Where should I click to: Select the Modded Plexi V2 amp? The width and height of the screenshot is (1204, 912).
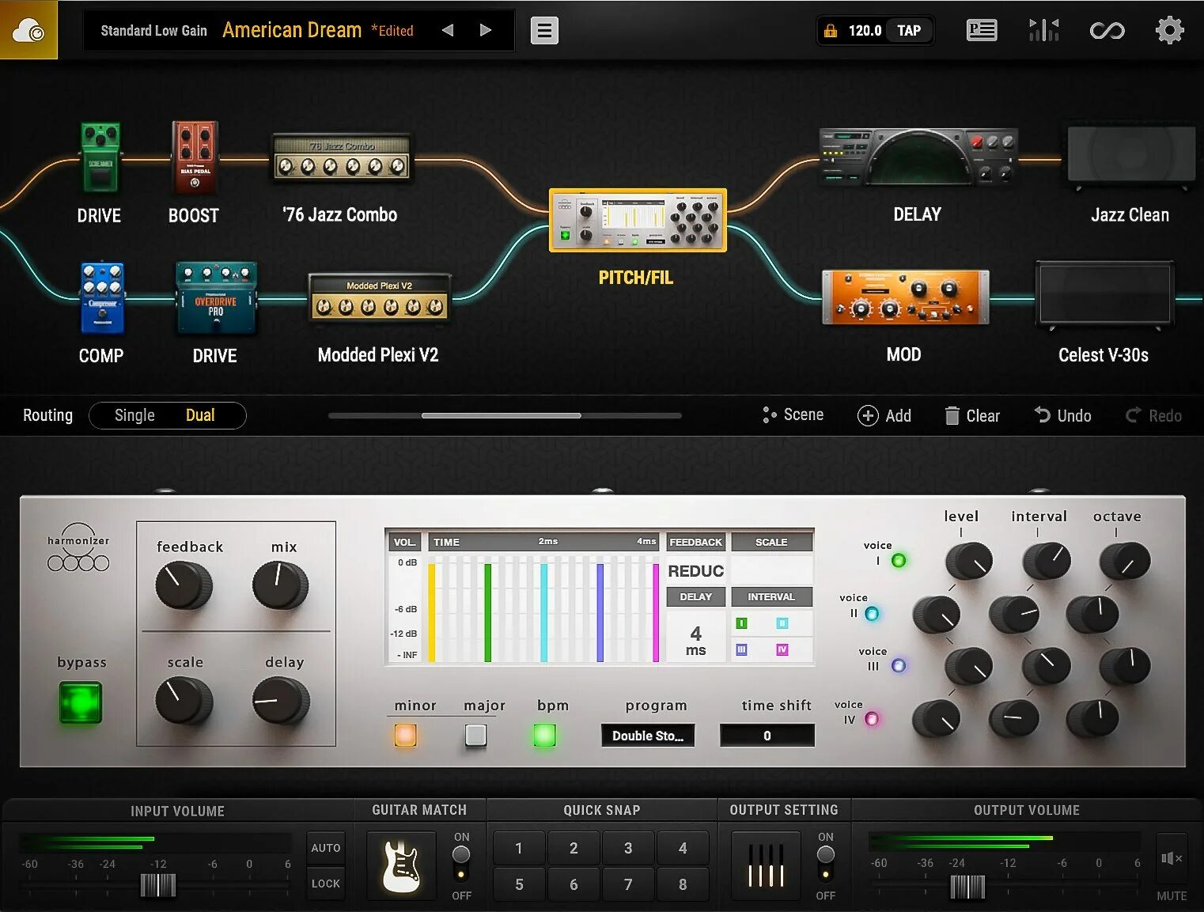tap(380, 299)
